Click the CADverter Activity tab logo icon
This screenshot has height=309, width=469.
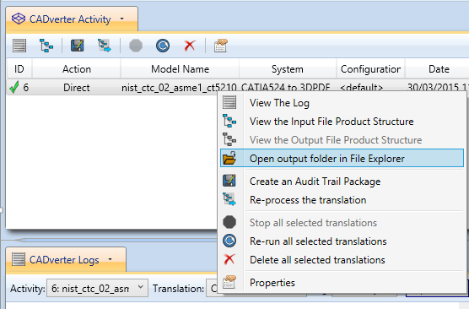[19, 19]
